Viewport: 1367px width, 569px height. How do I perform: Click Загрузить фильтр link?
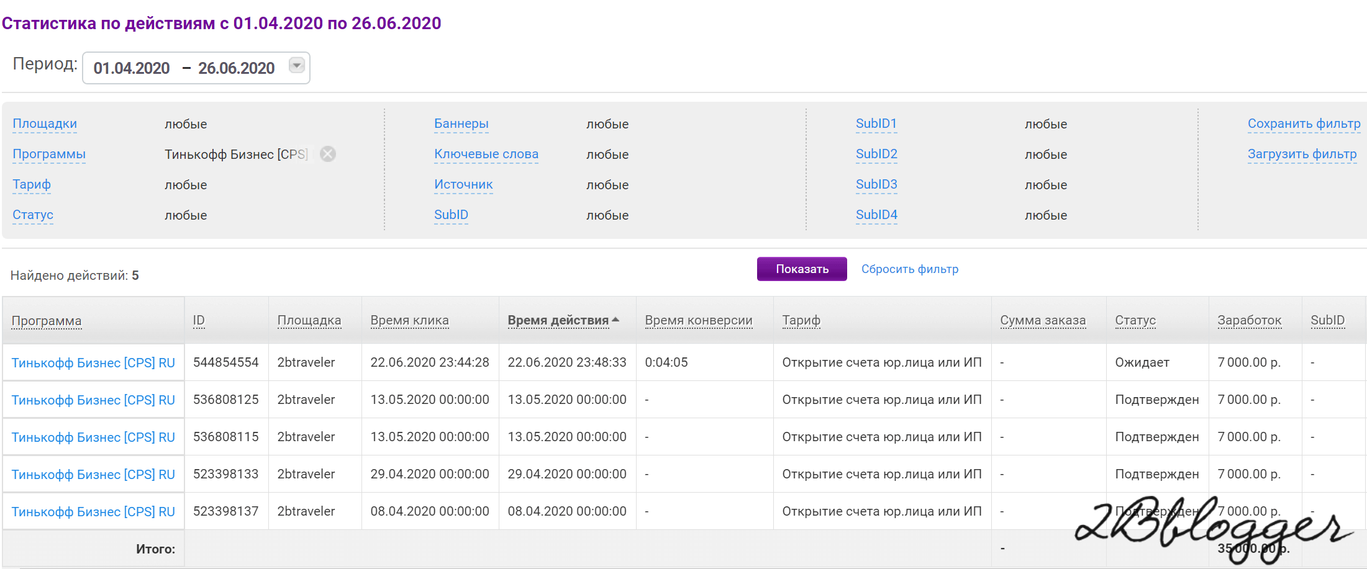pyautogui.click(x=1302, y=154)
